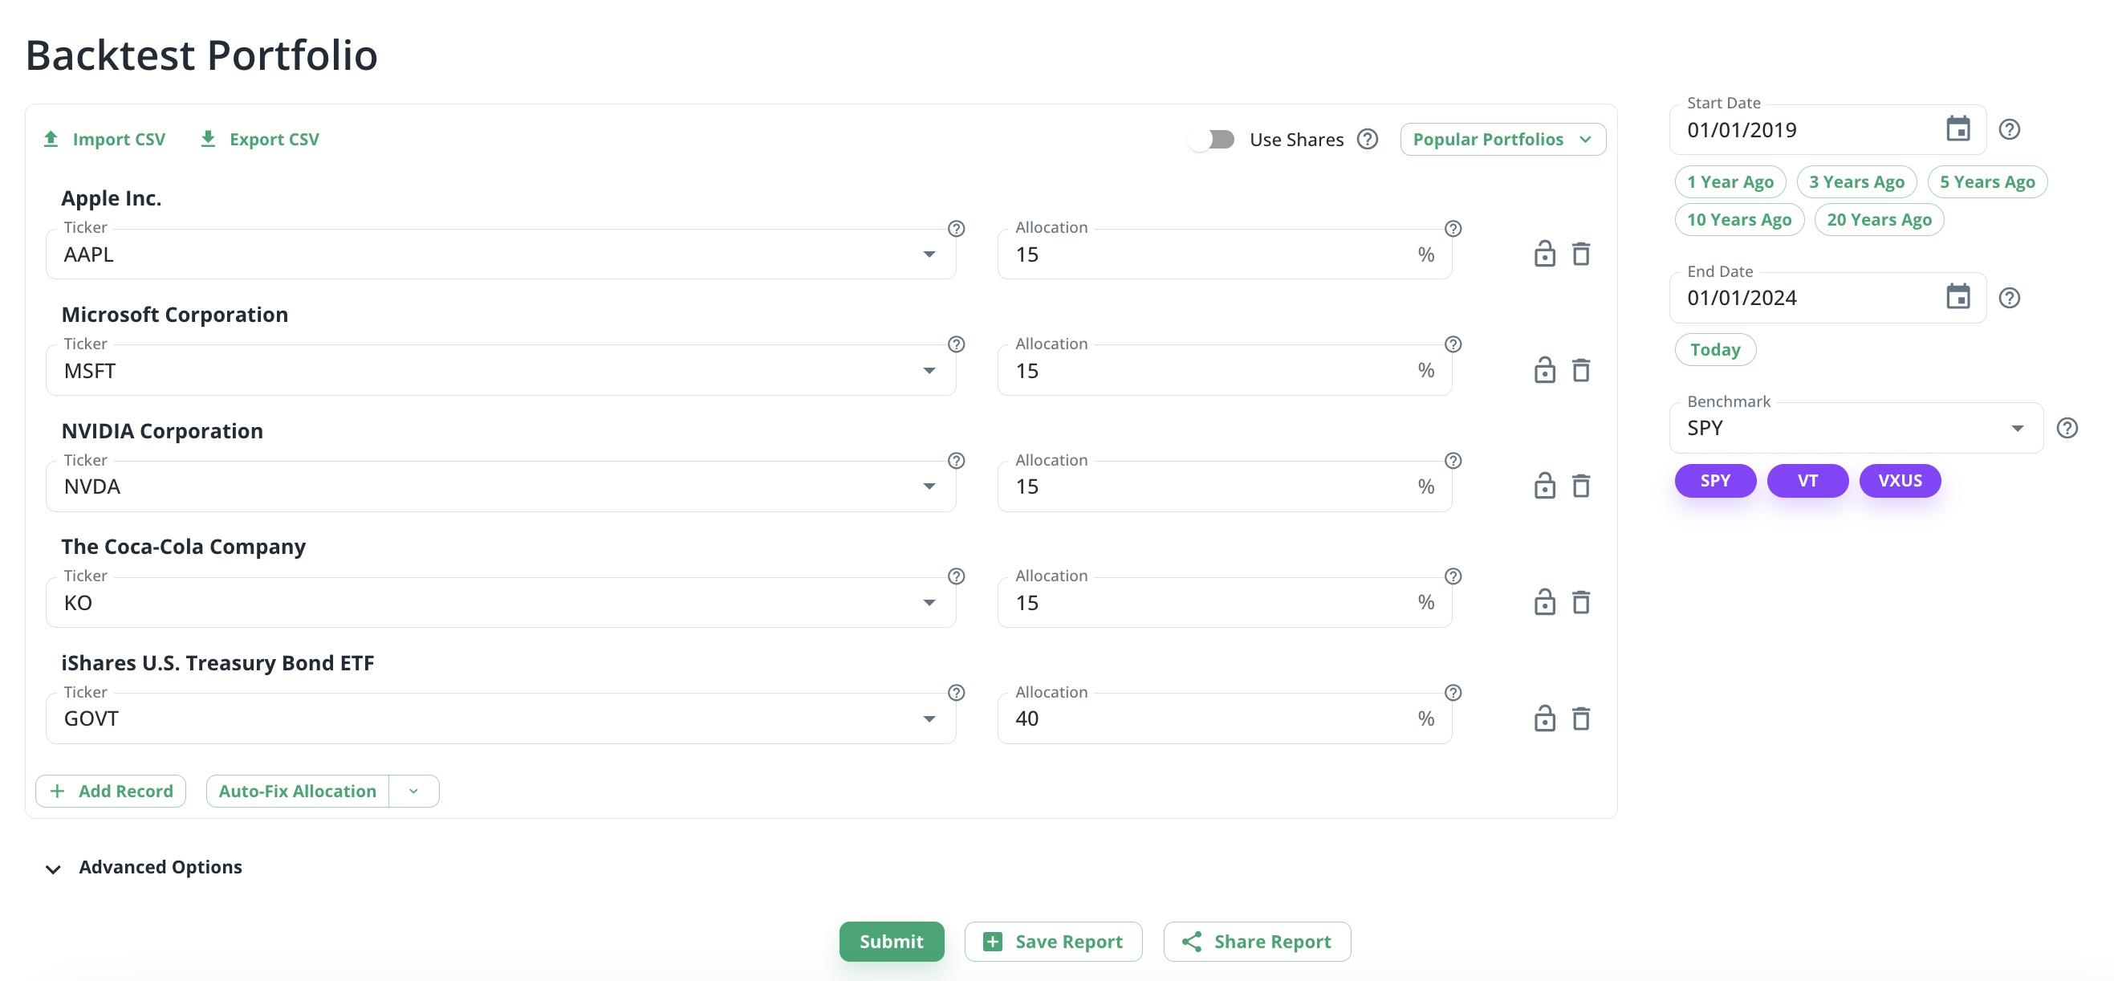The image size is (2114, 981).
Task: Open the MSFT Ticker field help icon
Action: 956,344
